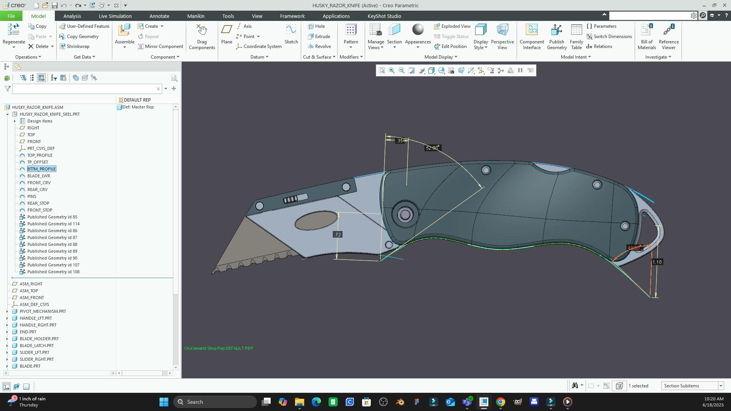Click the Windows Start button
The height and width of the screenshot is (411, 731).
tap(164, 402)
